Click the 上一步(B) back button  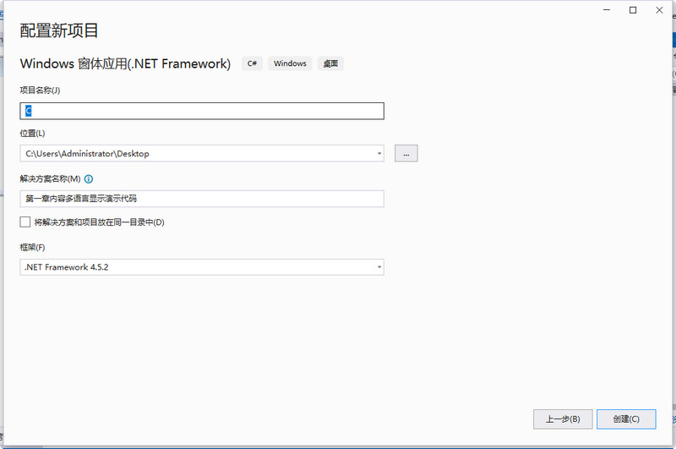(x=563, y=419)
